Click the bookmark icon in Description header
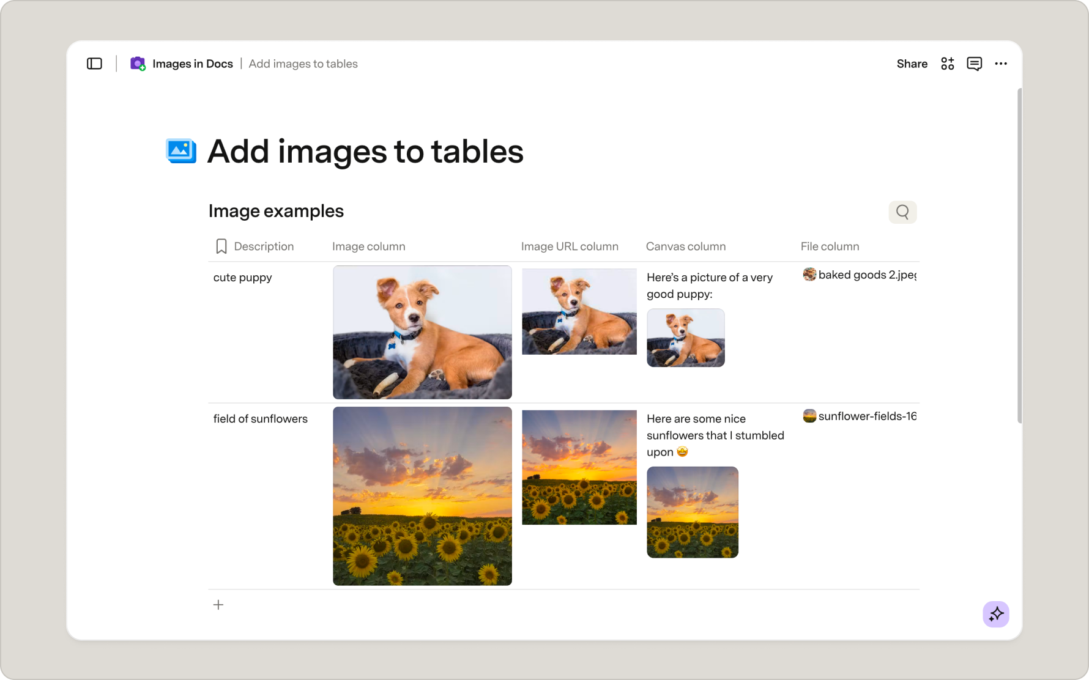Viewport: 1089px width, 680px height. tap(221, 246)
